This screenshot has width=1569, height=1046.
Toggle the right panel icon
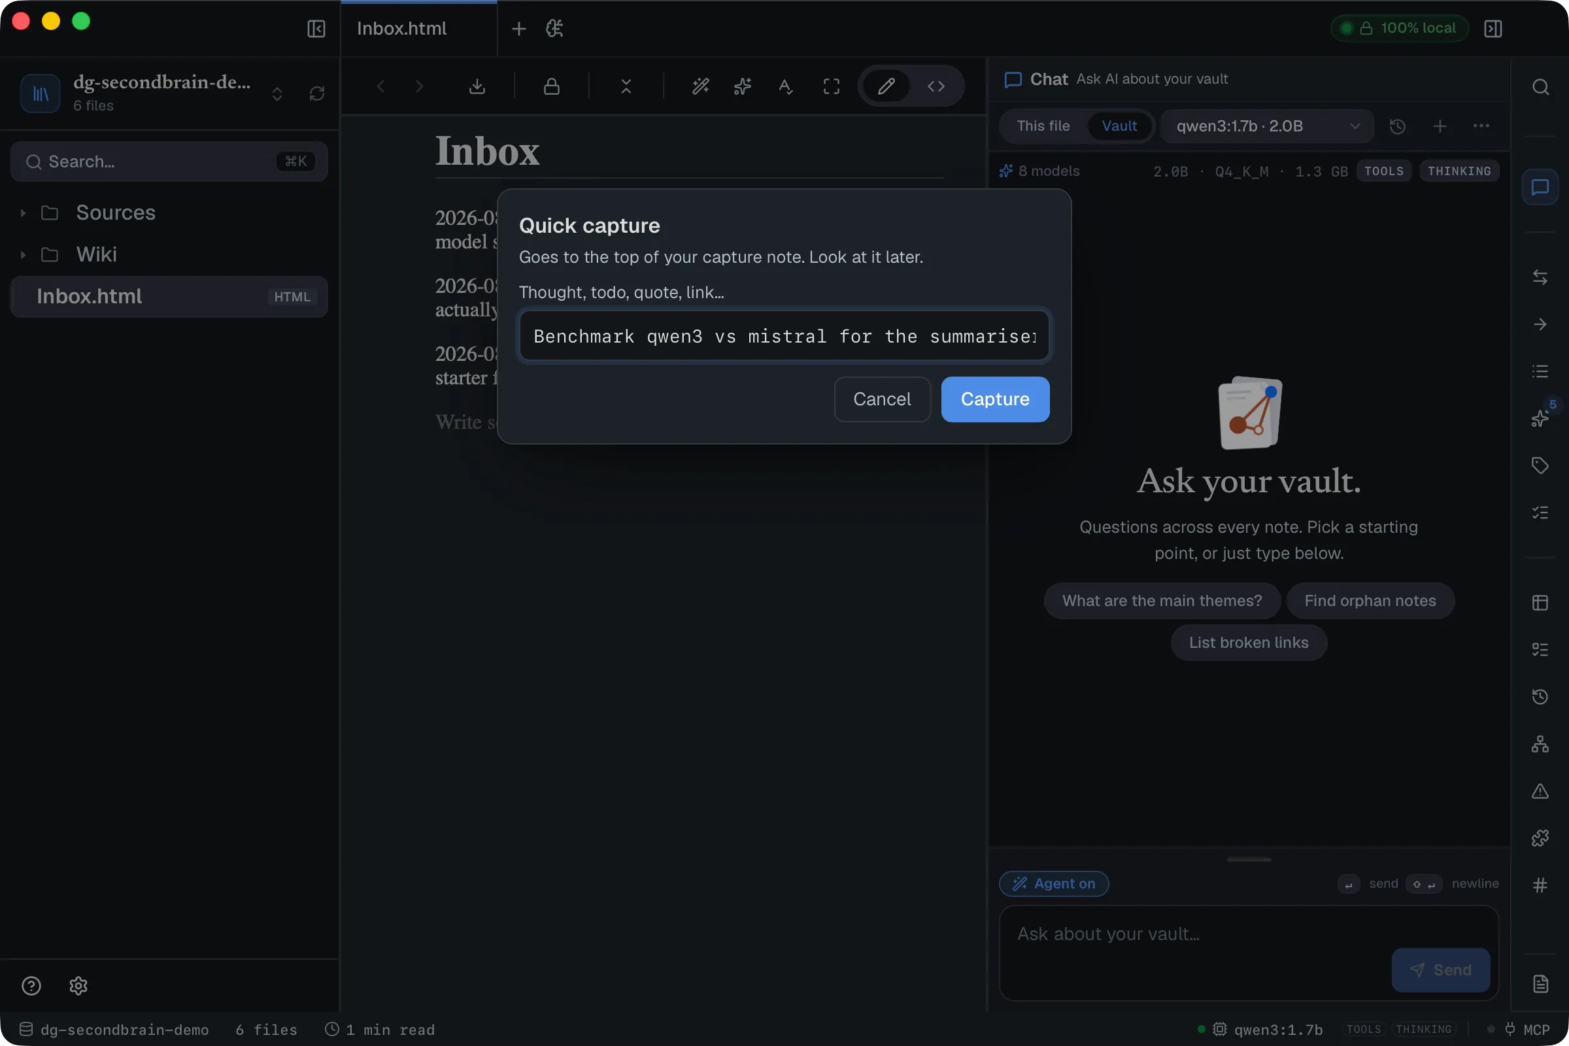pos(1493,29)
